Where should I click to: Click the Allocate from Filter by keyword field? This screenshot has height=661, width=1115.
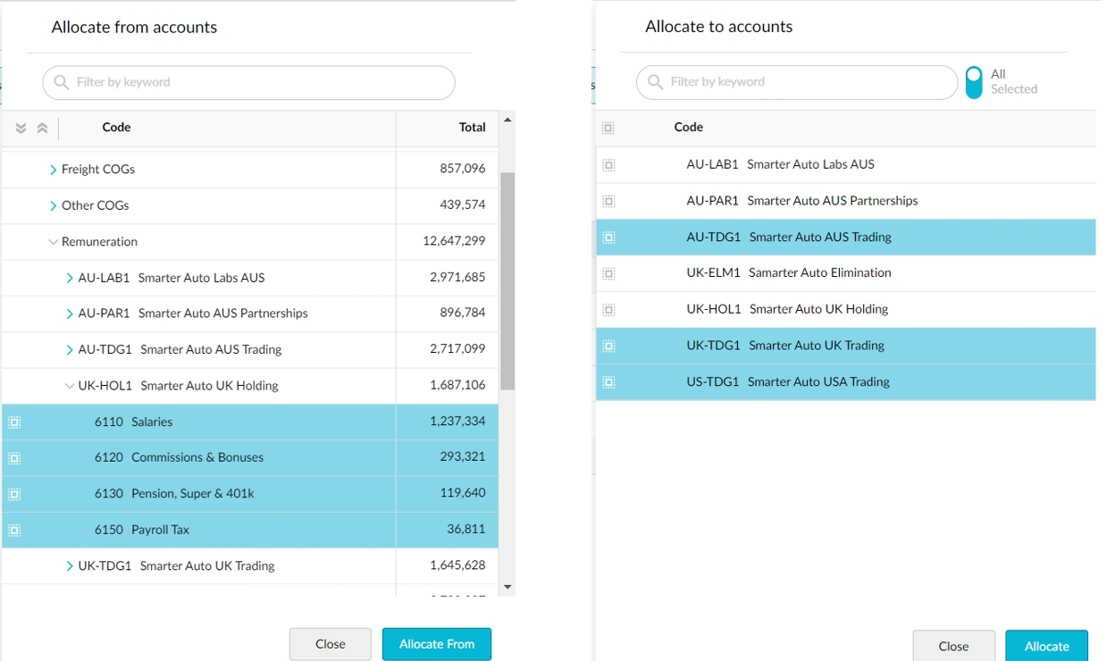(248, 82)
